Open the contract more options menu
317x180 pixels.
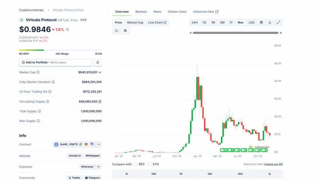pyautogui.click(x=98, y=144)
